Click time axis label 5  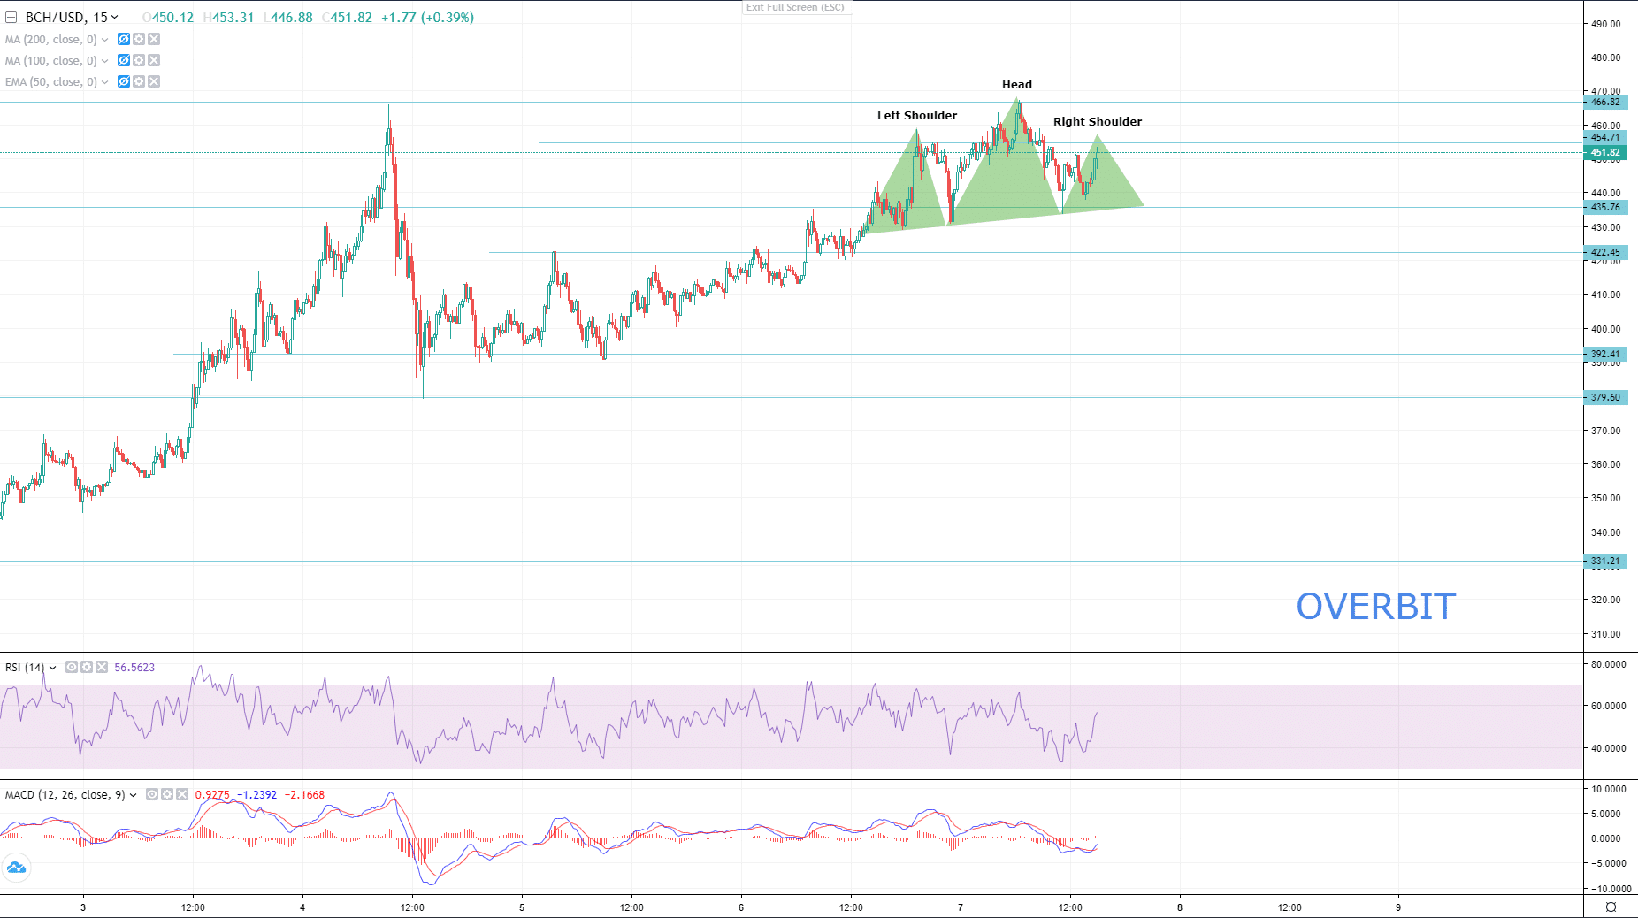click(522, 907)
